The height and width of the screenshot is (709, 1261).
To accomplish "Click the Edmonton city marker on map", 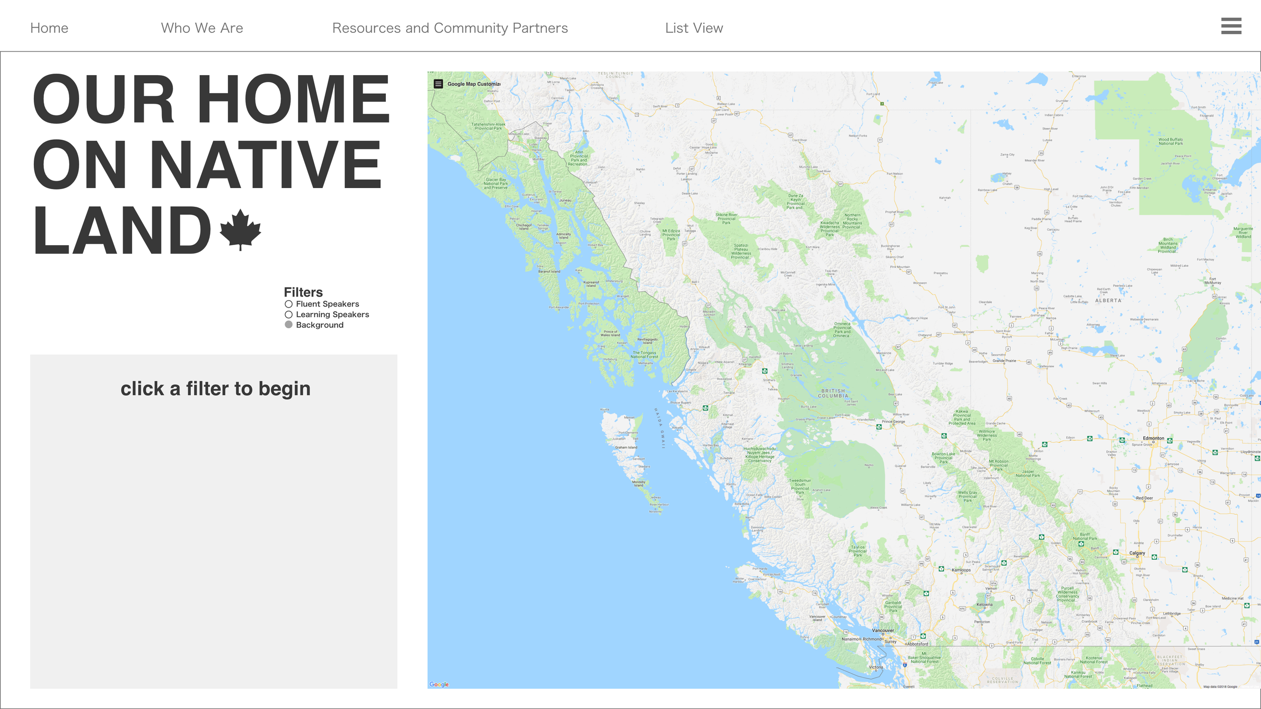I will click(x=1153, y=442).
